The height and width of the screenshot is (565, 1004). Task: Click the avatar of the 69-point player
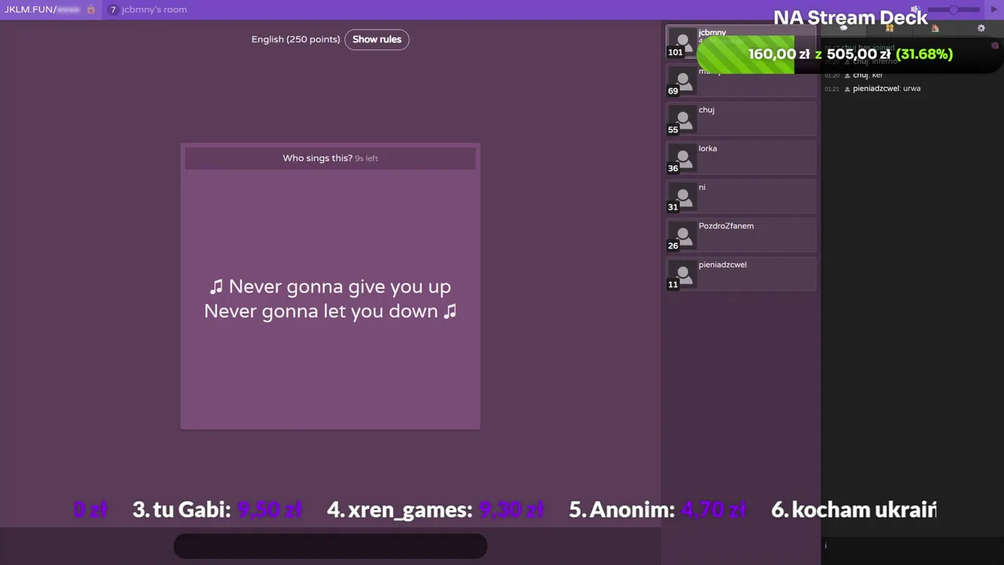tap(682, 81)
